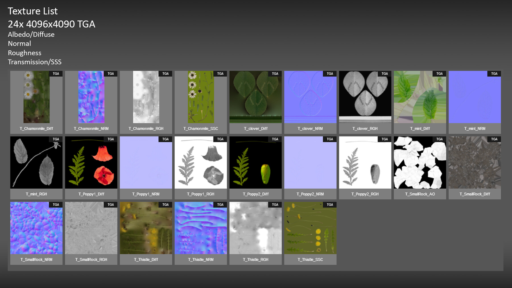Screen dimensions: 512x288
Task: Click the TGA badge on T_clover_NRM
Action: [330, 74]
